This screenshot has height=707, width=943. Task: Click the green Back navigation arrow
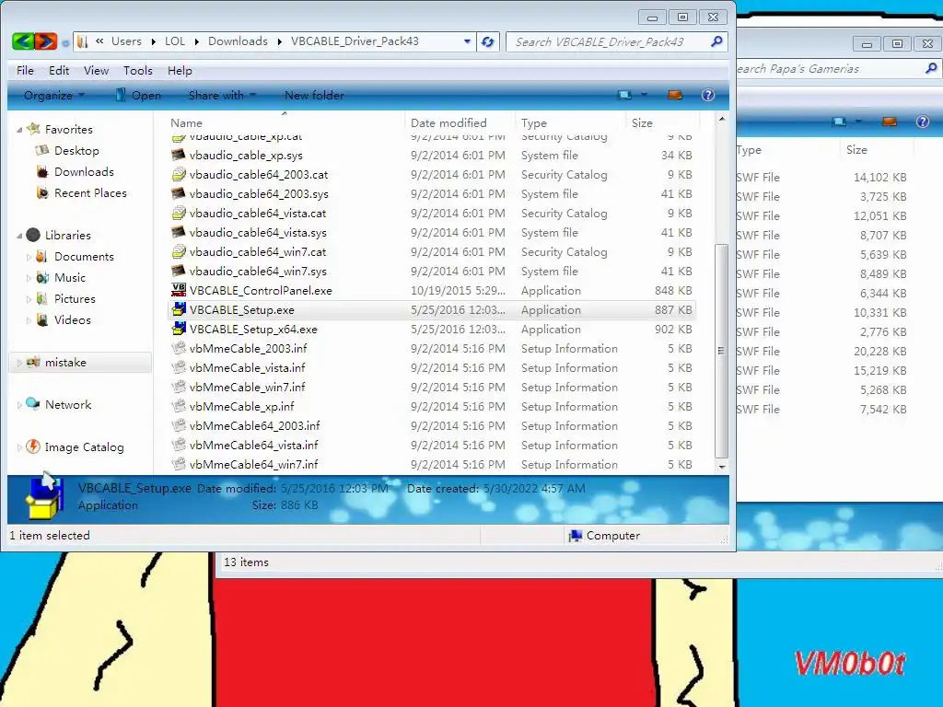[x=23, y=41]
